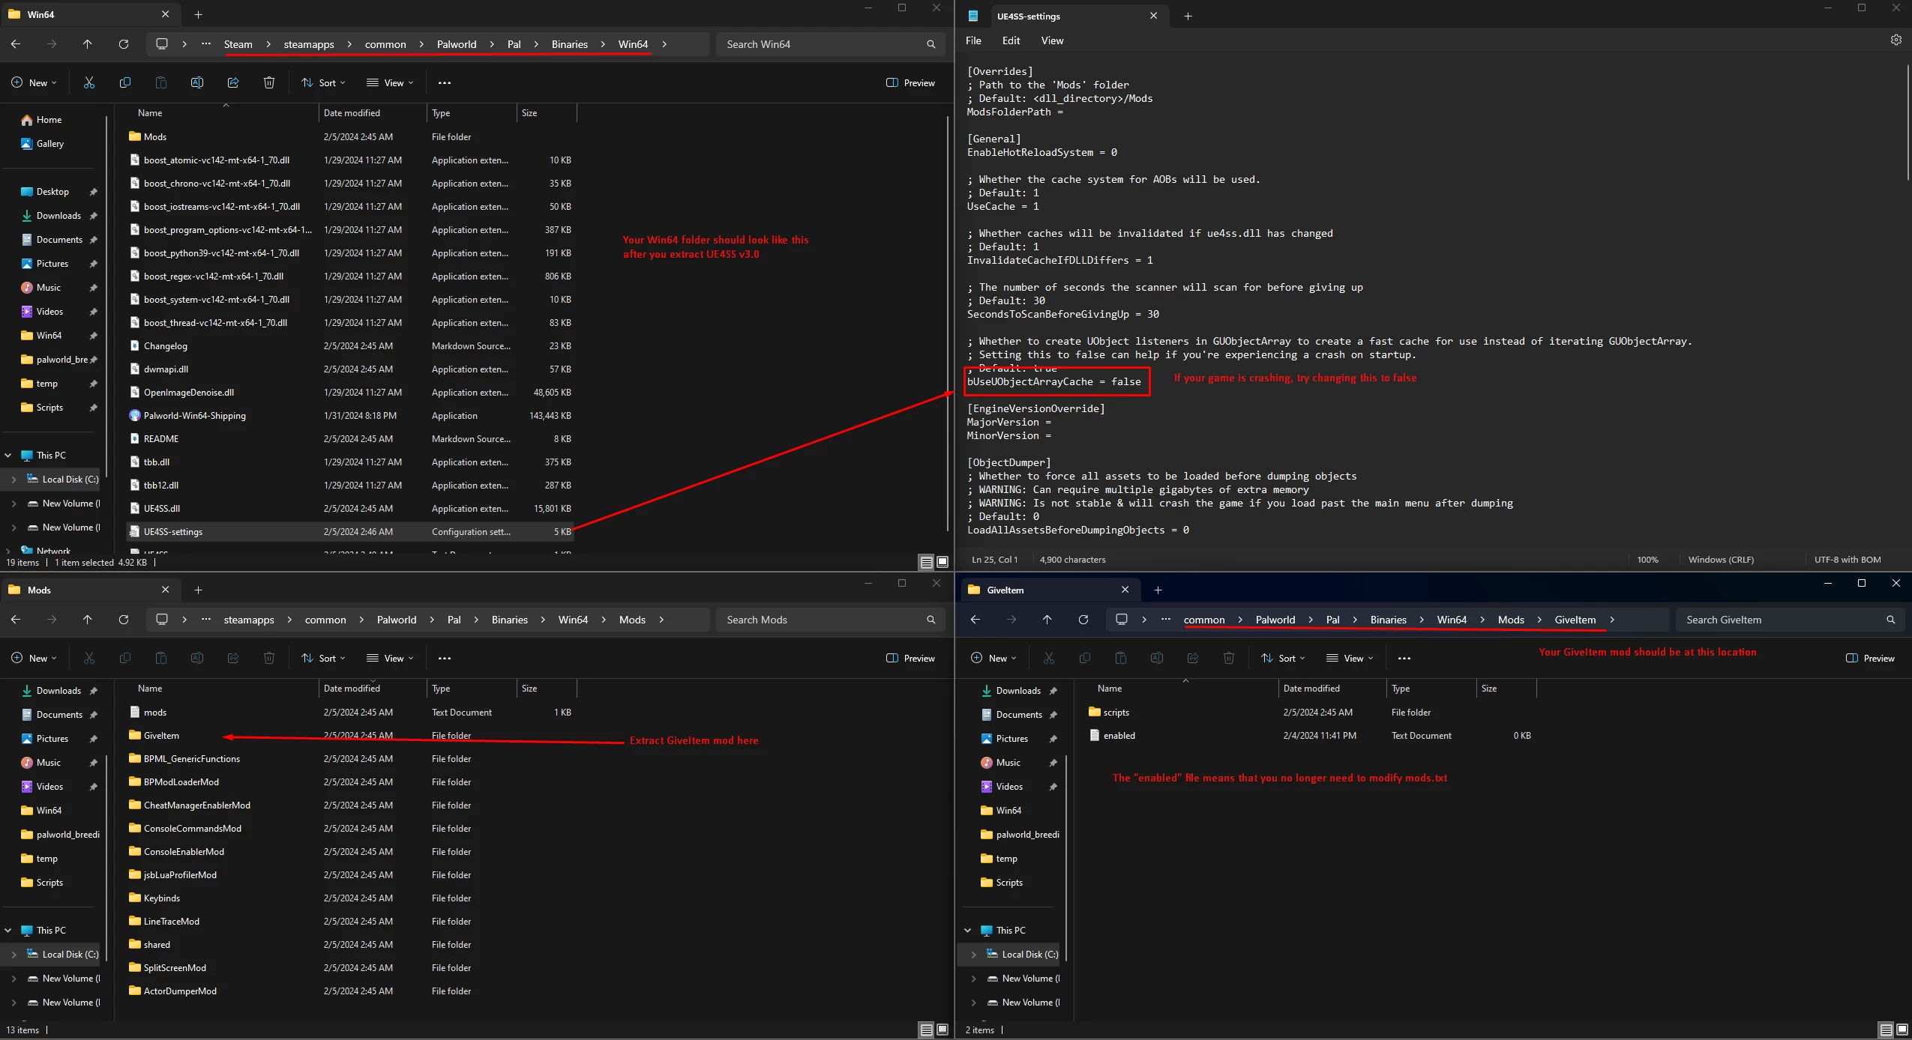Screen dimensions: 1912x1040
Task: Open See more ellipsis in Mods toolbar
Action: pyautogui.click(x=445, y=659)
